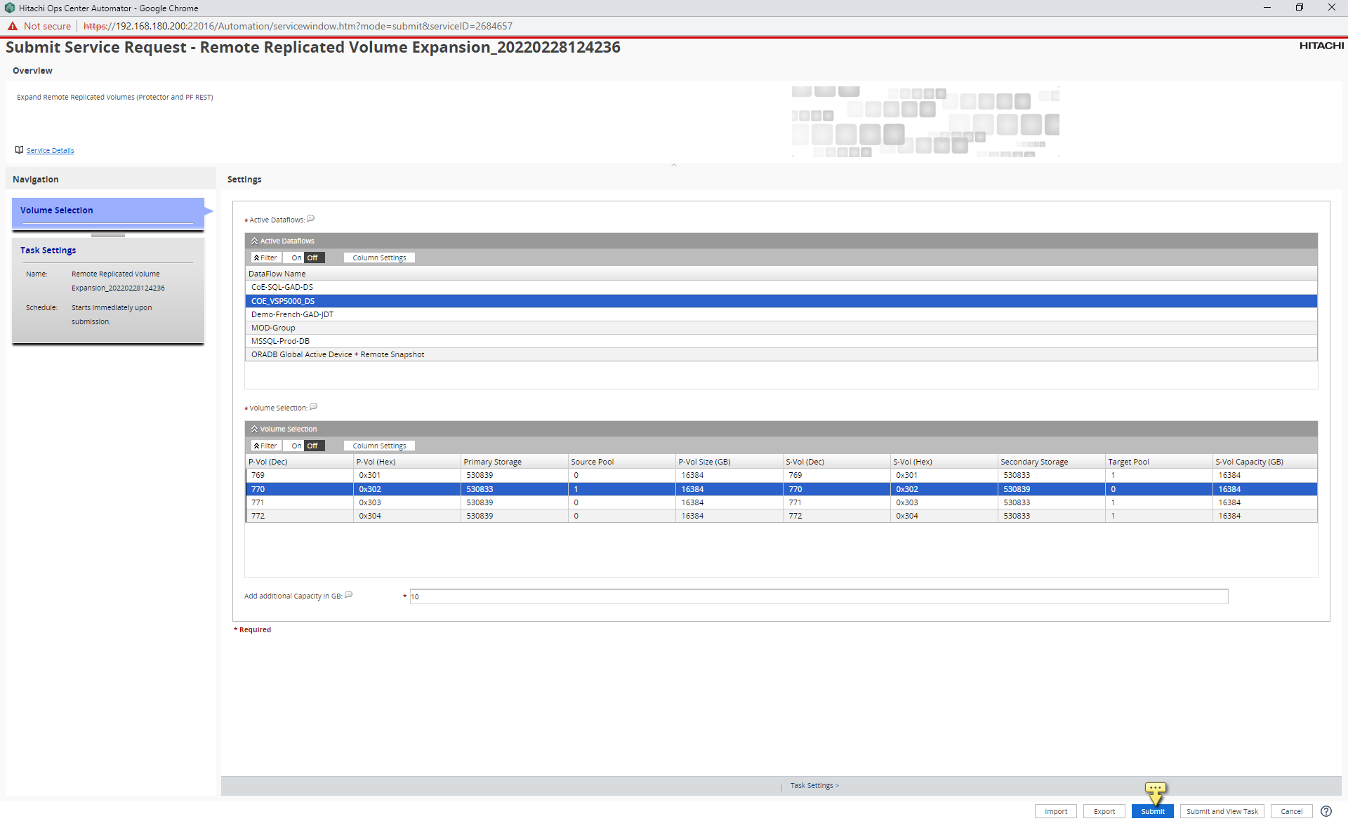Click the Task Settings navigation link
This screenshot has height=821, width=1348.
tap(813, 785)
